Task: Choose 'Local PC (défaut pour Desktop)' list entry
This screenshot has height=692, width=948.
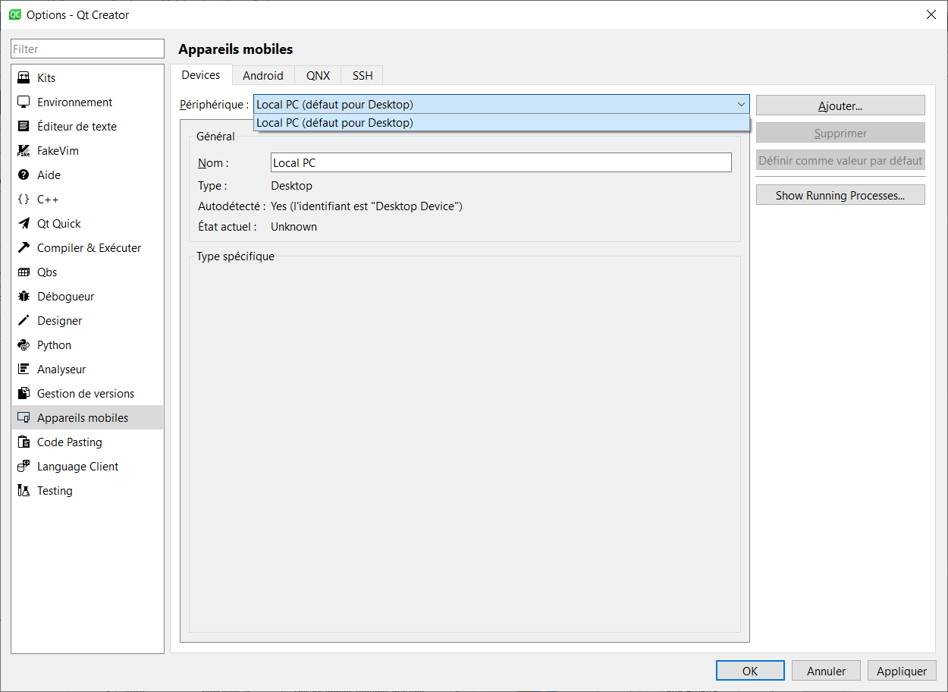Action: point(502,123)
